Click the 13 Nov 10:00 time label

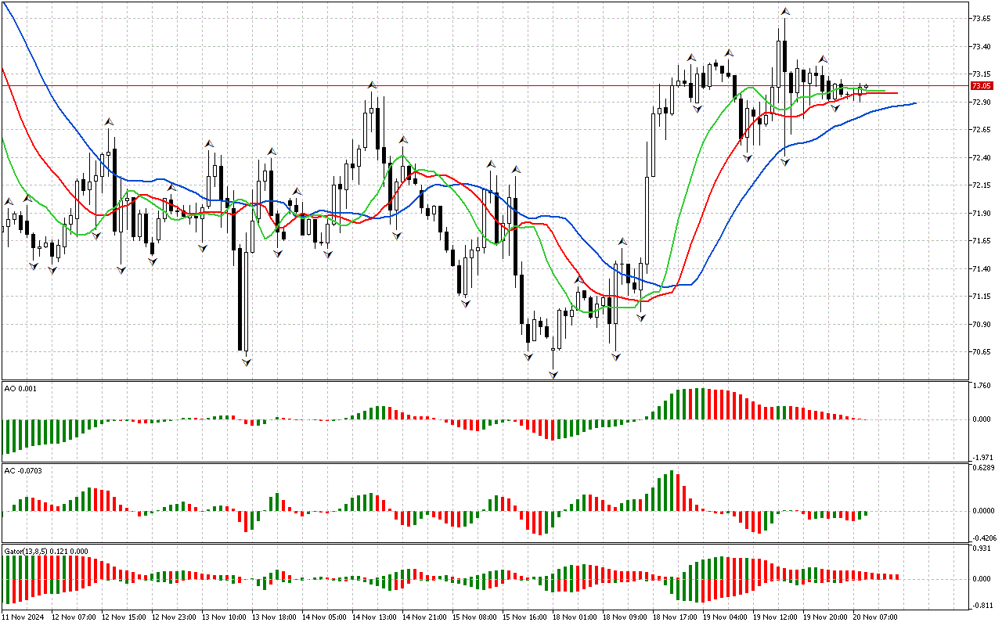coord(224,617)
